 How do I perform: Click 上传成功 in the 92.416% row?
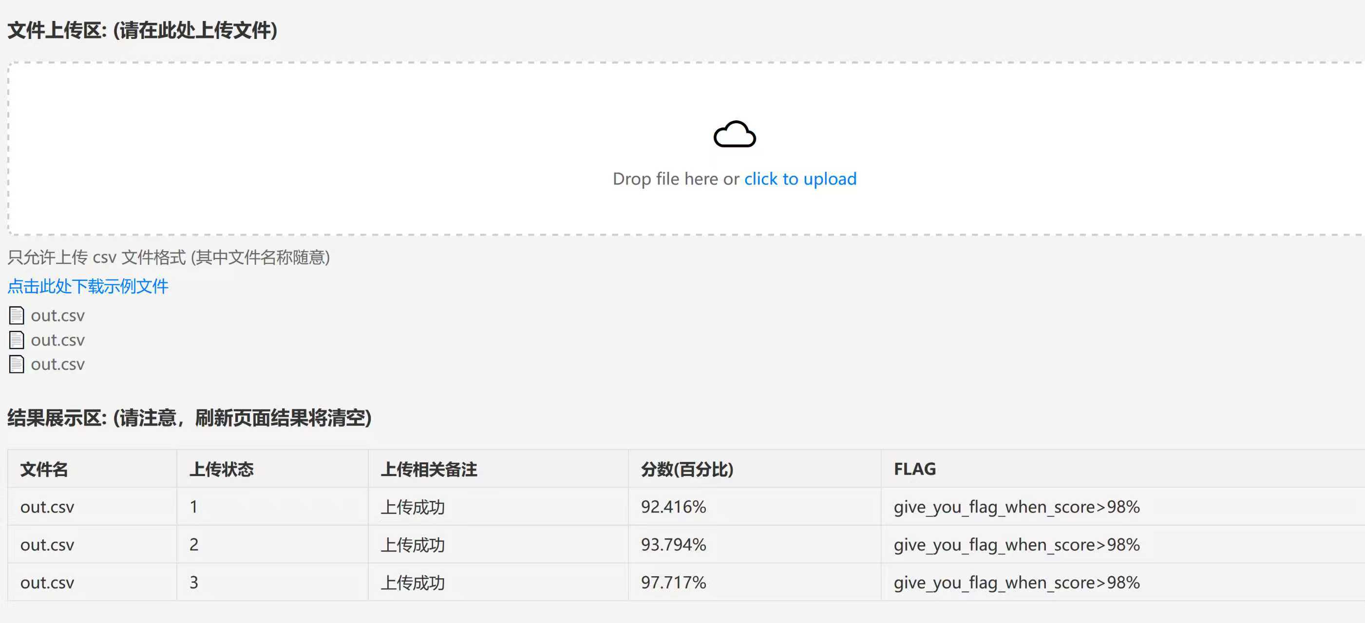point(413,507)
